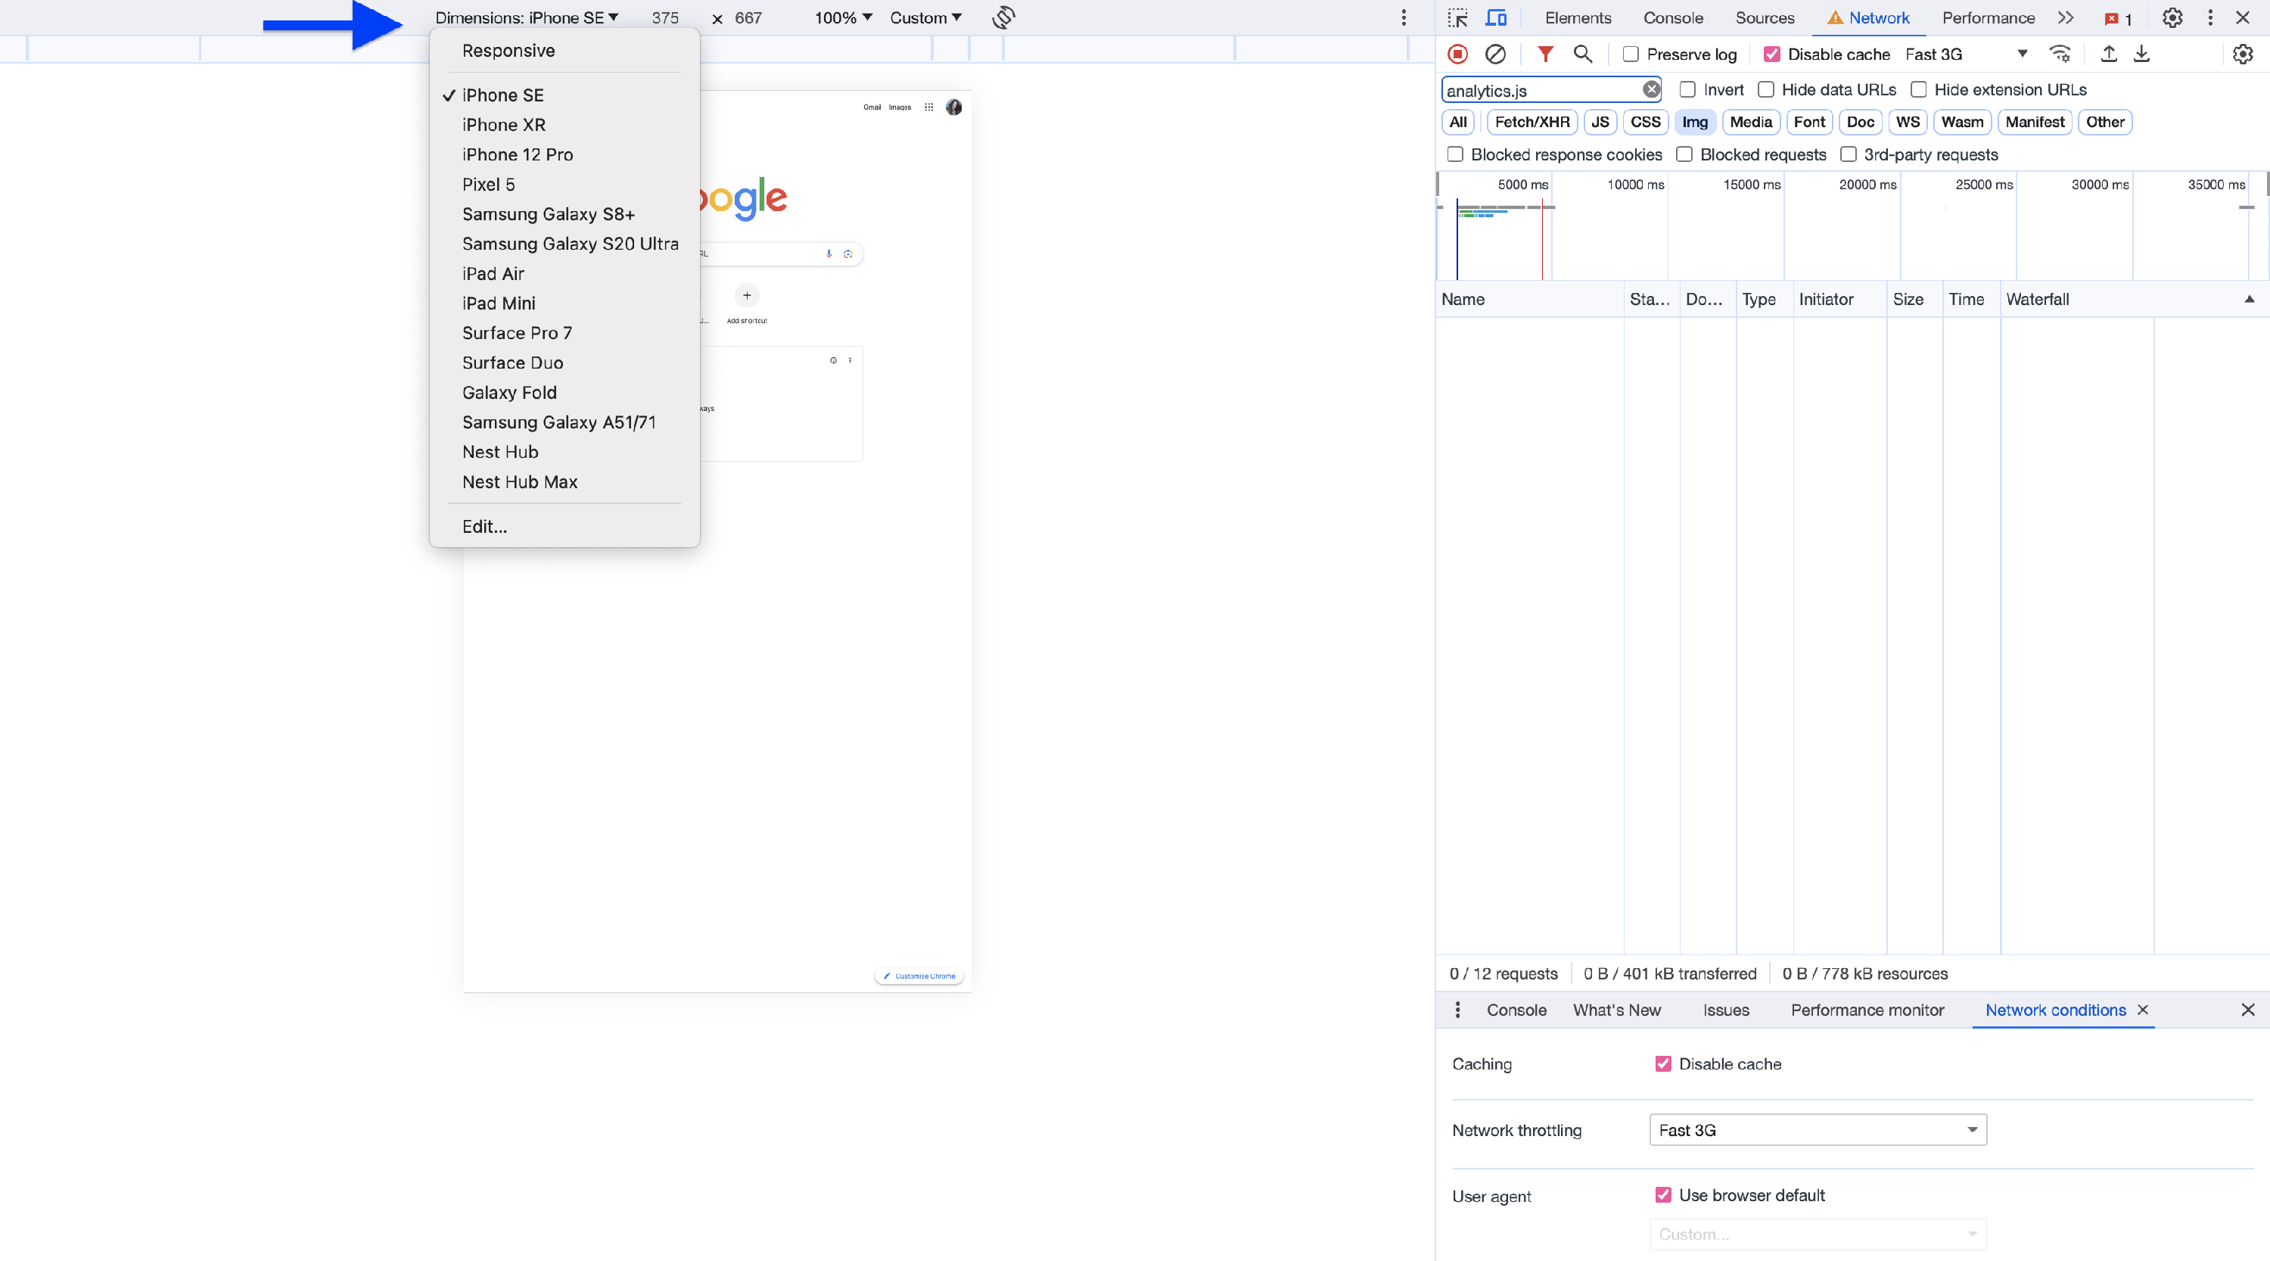Enable the Preserve log checkbox
Screen dimensions: 2270x1261
point(1631,54)
